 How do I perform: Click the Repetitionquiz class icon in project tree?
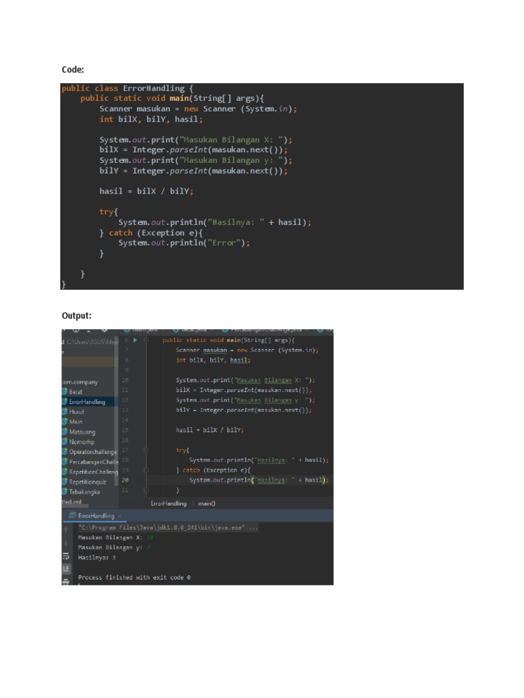(65, 482)
